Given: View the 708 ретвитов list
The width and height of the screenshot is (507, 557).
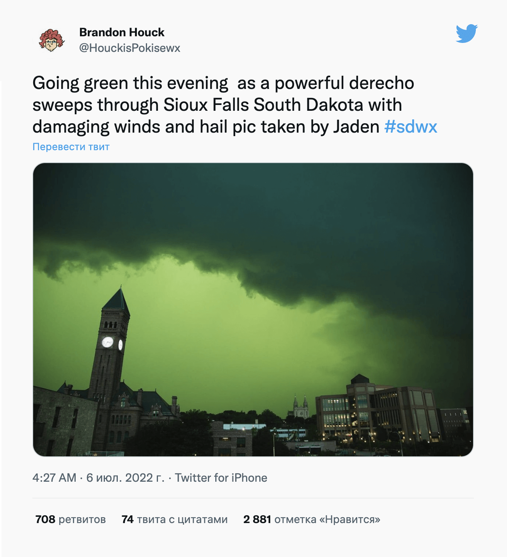Looking at the screenshot, I should tap(71, 520).
